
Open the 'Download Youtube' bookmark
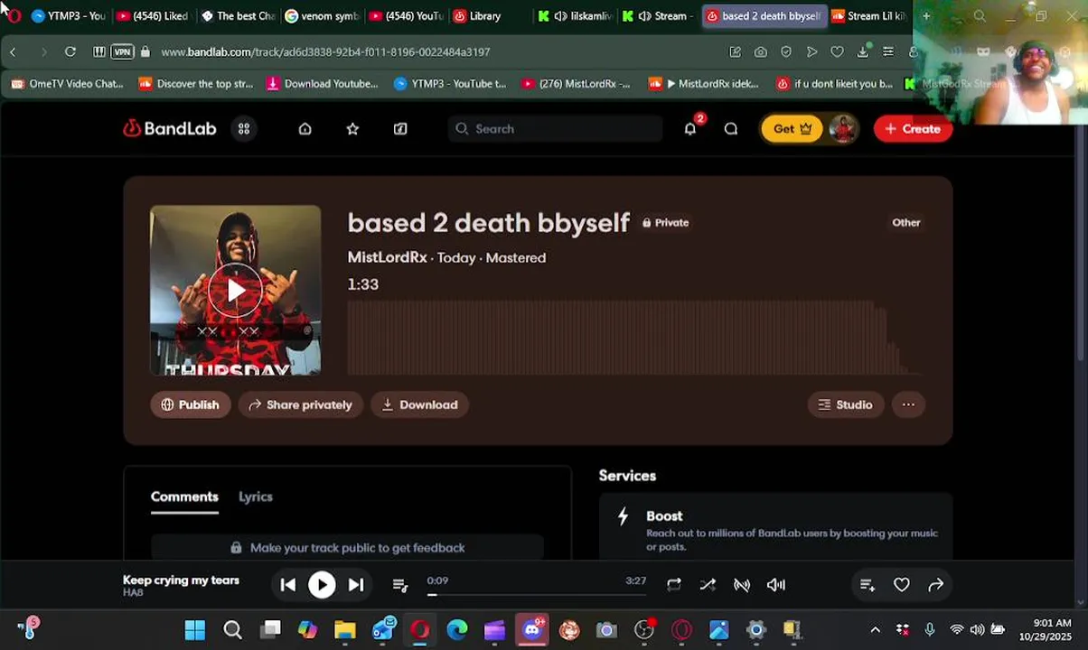click(323, 84)
